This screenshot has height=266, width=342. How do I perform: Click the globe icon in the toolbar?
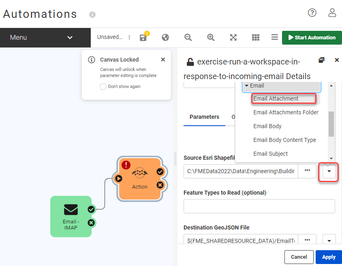[x=165, y=37]
